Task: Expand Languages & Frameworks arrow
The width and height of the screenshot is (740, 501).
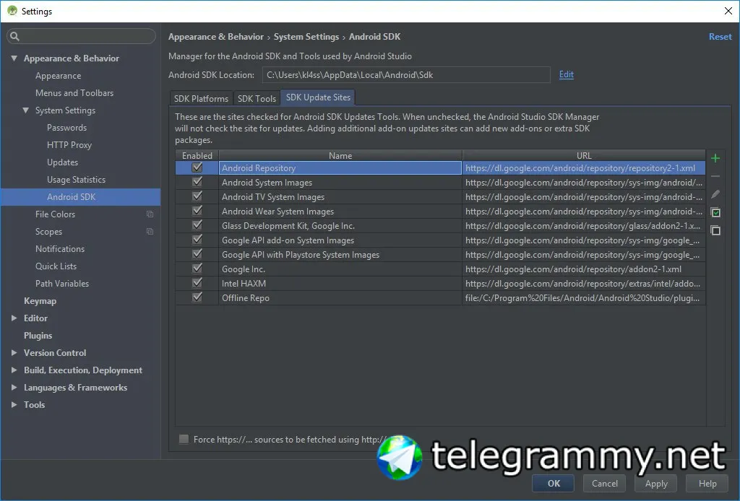Action: coord(14,388)
